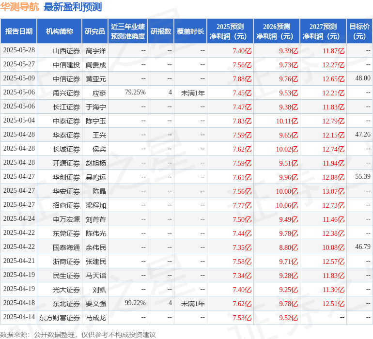
Task: Click the 华测导航 stock name in title
Action: (x=19, y=7)
